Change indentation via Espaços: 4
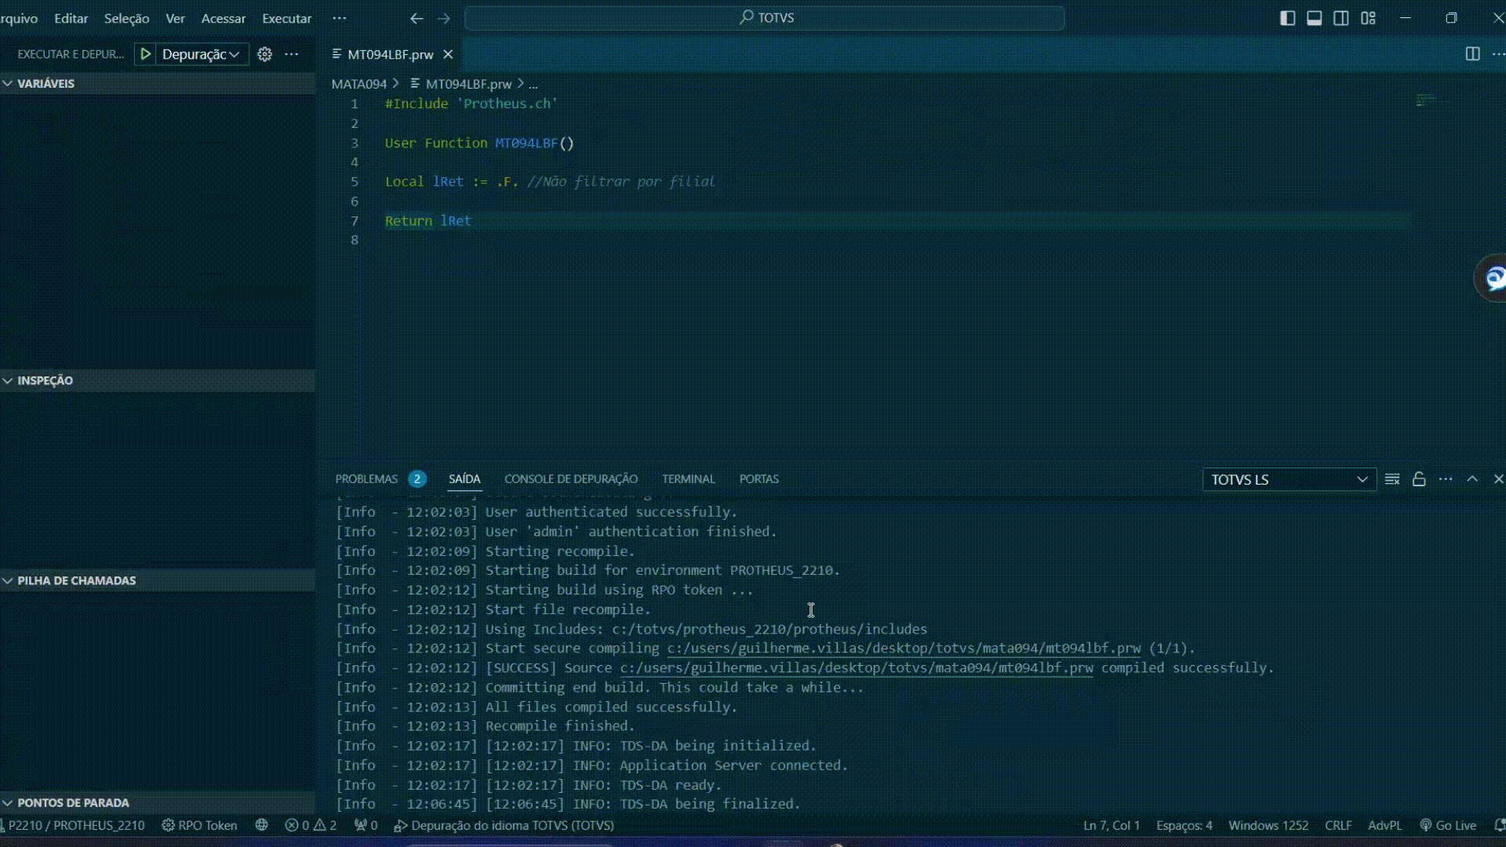Image resolution: width=1506 pixels, height=847 pixels. (1184, 825)
